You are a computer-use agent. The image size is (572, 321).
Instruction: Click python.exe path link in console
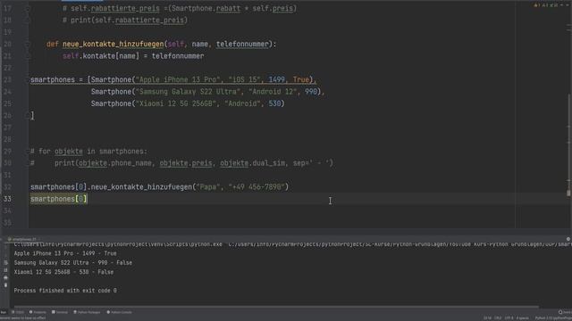[x=118, y=244]
